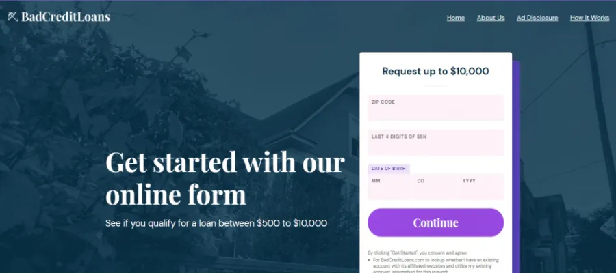Click the Last 4 Digits of SSN field

[435, 143]
